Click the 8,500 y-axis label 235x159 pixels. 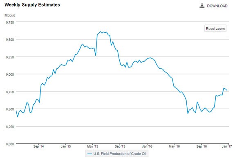10,109
